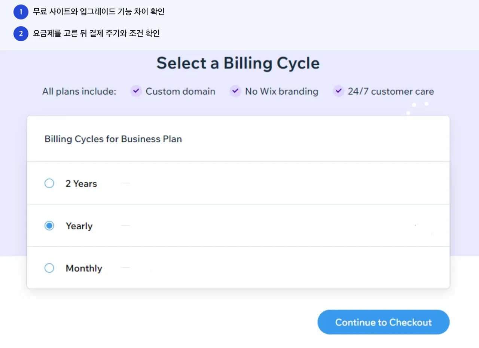Click the All plans include label
This screenshot has height=348, width=479.
(x=79, y=91)
